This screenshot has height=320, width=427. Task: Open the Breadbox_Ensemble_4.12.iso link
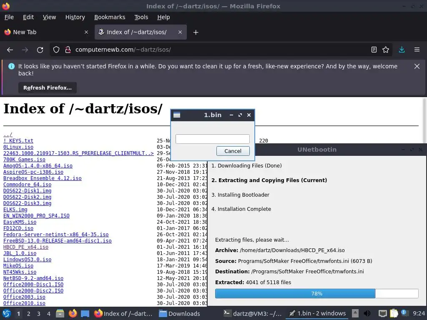42,178
